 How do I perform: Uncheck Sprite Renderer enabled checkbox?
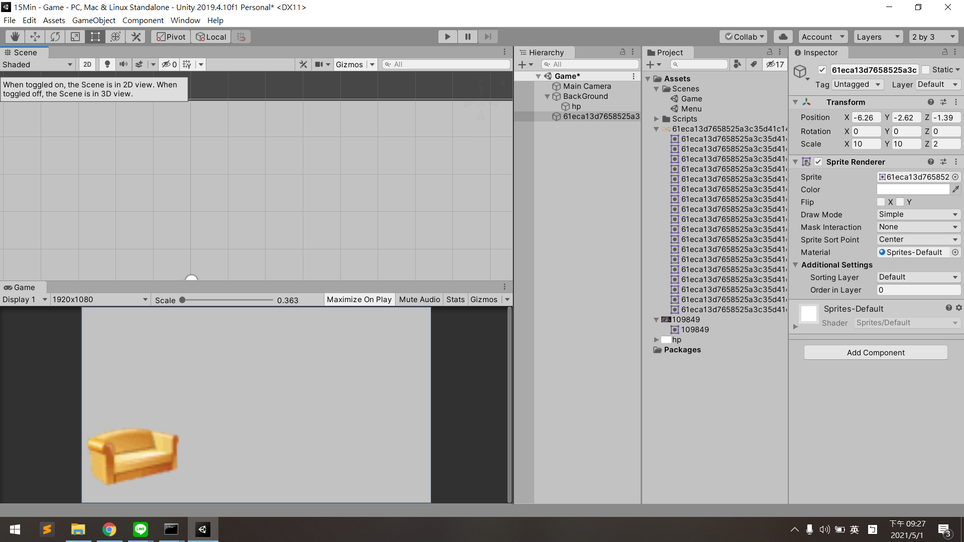818,162
